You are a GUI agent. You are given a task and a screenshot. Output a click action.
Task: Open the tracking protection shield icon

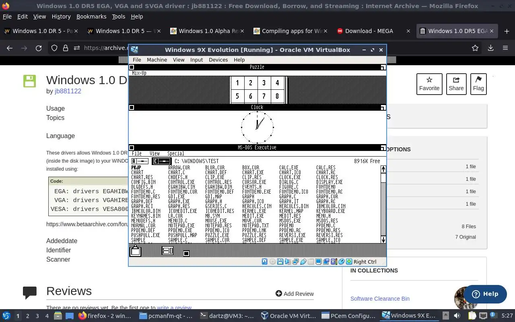tap(54, 48)
